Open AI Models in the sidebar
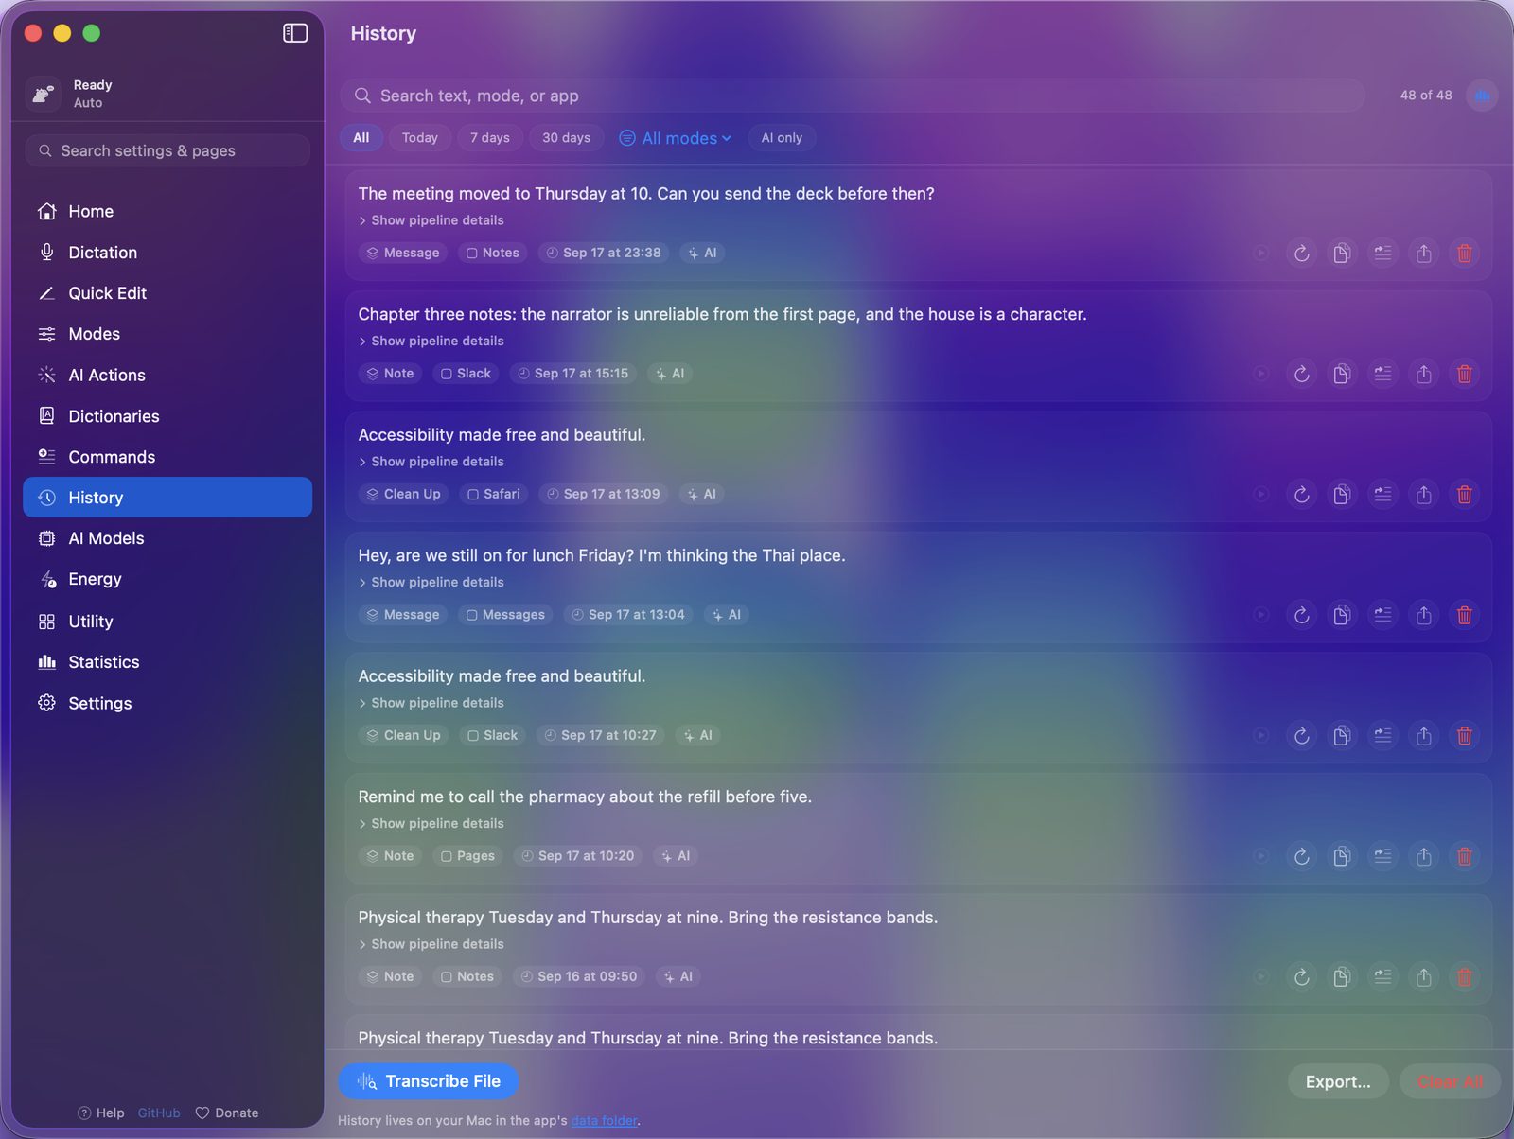This screenshot has width=1514, height=1139. coord(167,538)
